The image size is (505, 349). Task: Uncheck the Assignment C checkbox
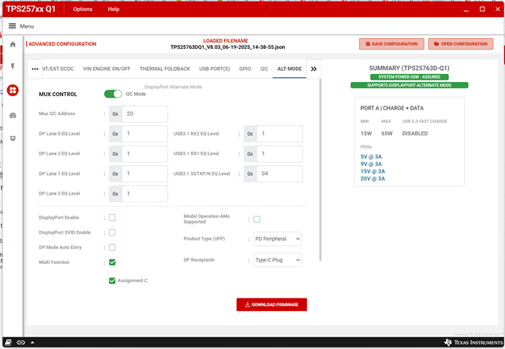tap(112, 280)
